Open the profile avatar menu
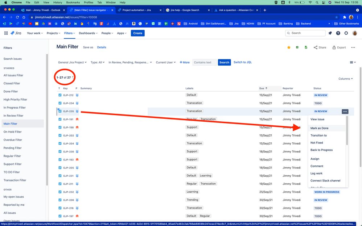The image size is (362, 226). point(355,33)
